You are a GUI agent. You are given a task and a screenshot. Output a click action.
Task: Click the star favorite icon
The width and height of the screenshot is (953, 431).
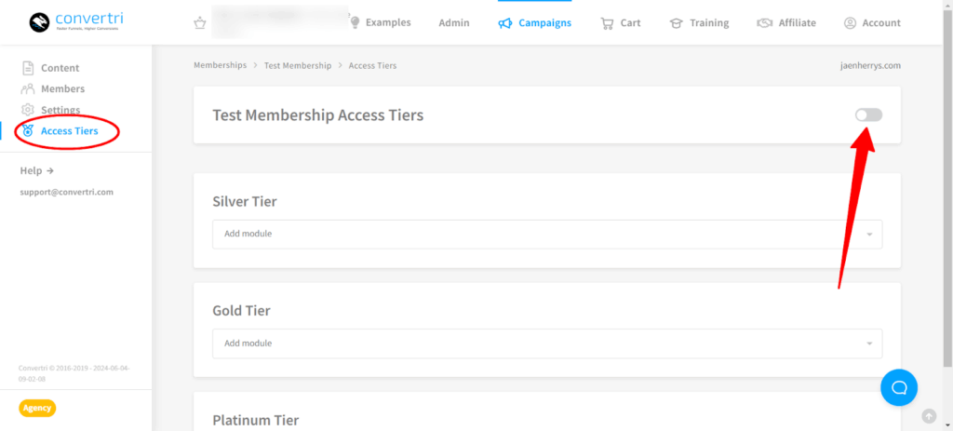coord(199,23)
